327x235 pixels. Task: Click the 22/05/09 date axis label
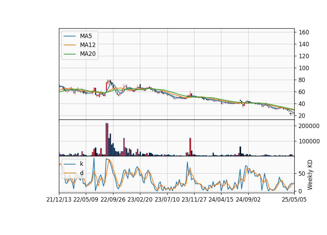[x=86, y=200]
